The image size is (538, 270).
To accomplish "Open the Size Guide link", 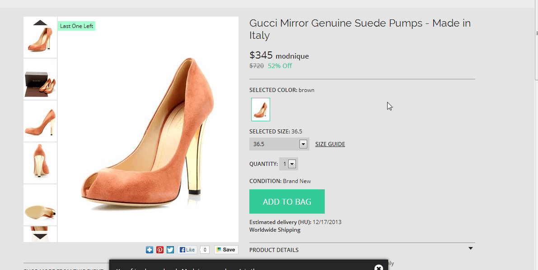I will [330, 144].
